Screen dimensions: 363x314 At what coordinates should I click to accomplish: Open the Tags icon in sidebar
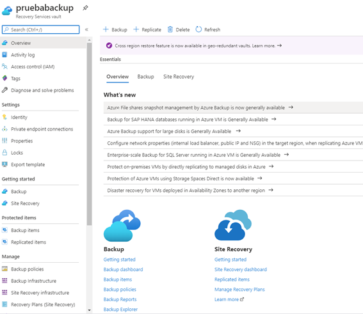[4, 78]
